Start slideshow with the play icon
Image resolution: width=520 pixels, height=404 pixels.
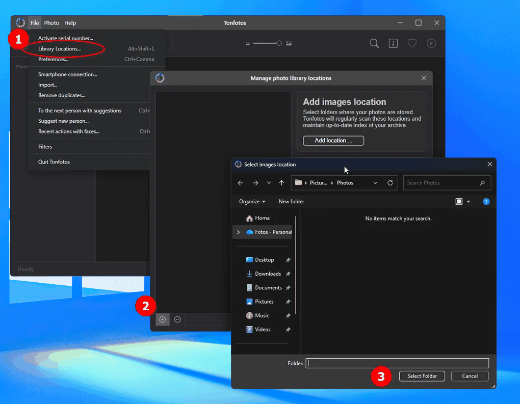[431, 43]
